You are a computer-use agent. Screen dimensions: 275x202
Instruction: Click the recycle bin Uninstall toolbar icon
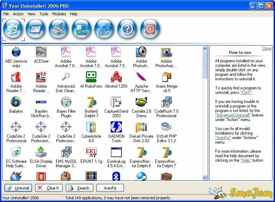13,30
